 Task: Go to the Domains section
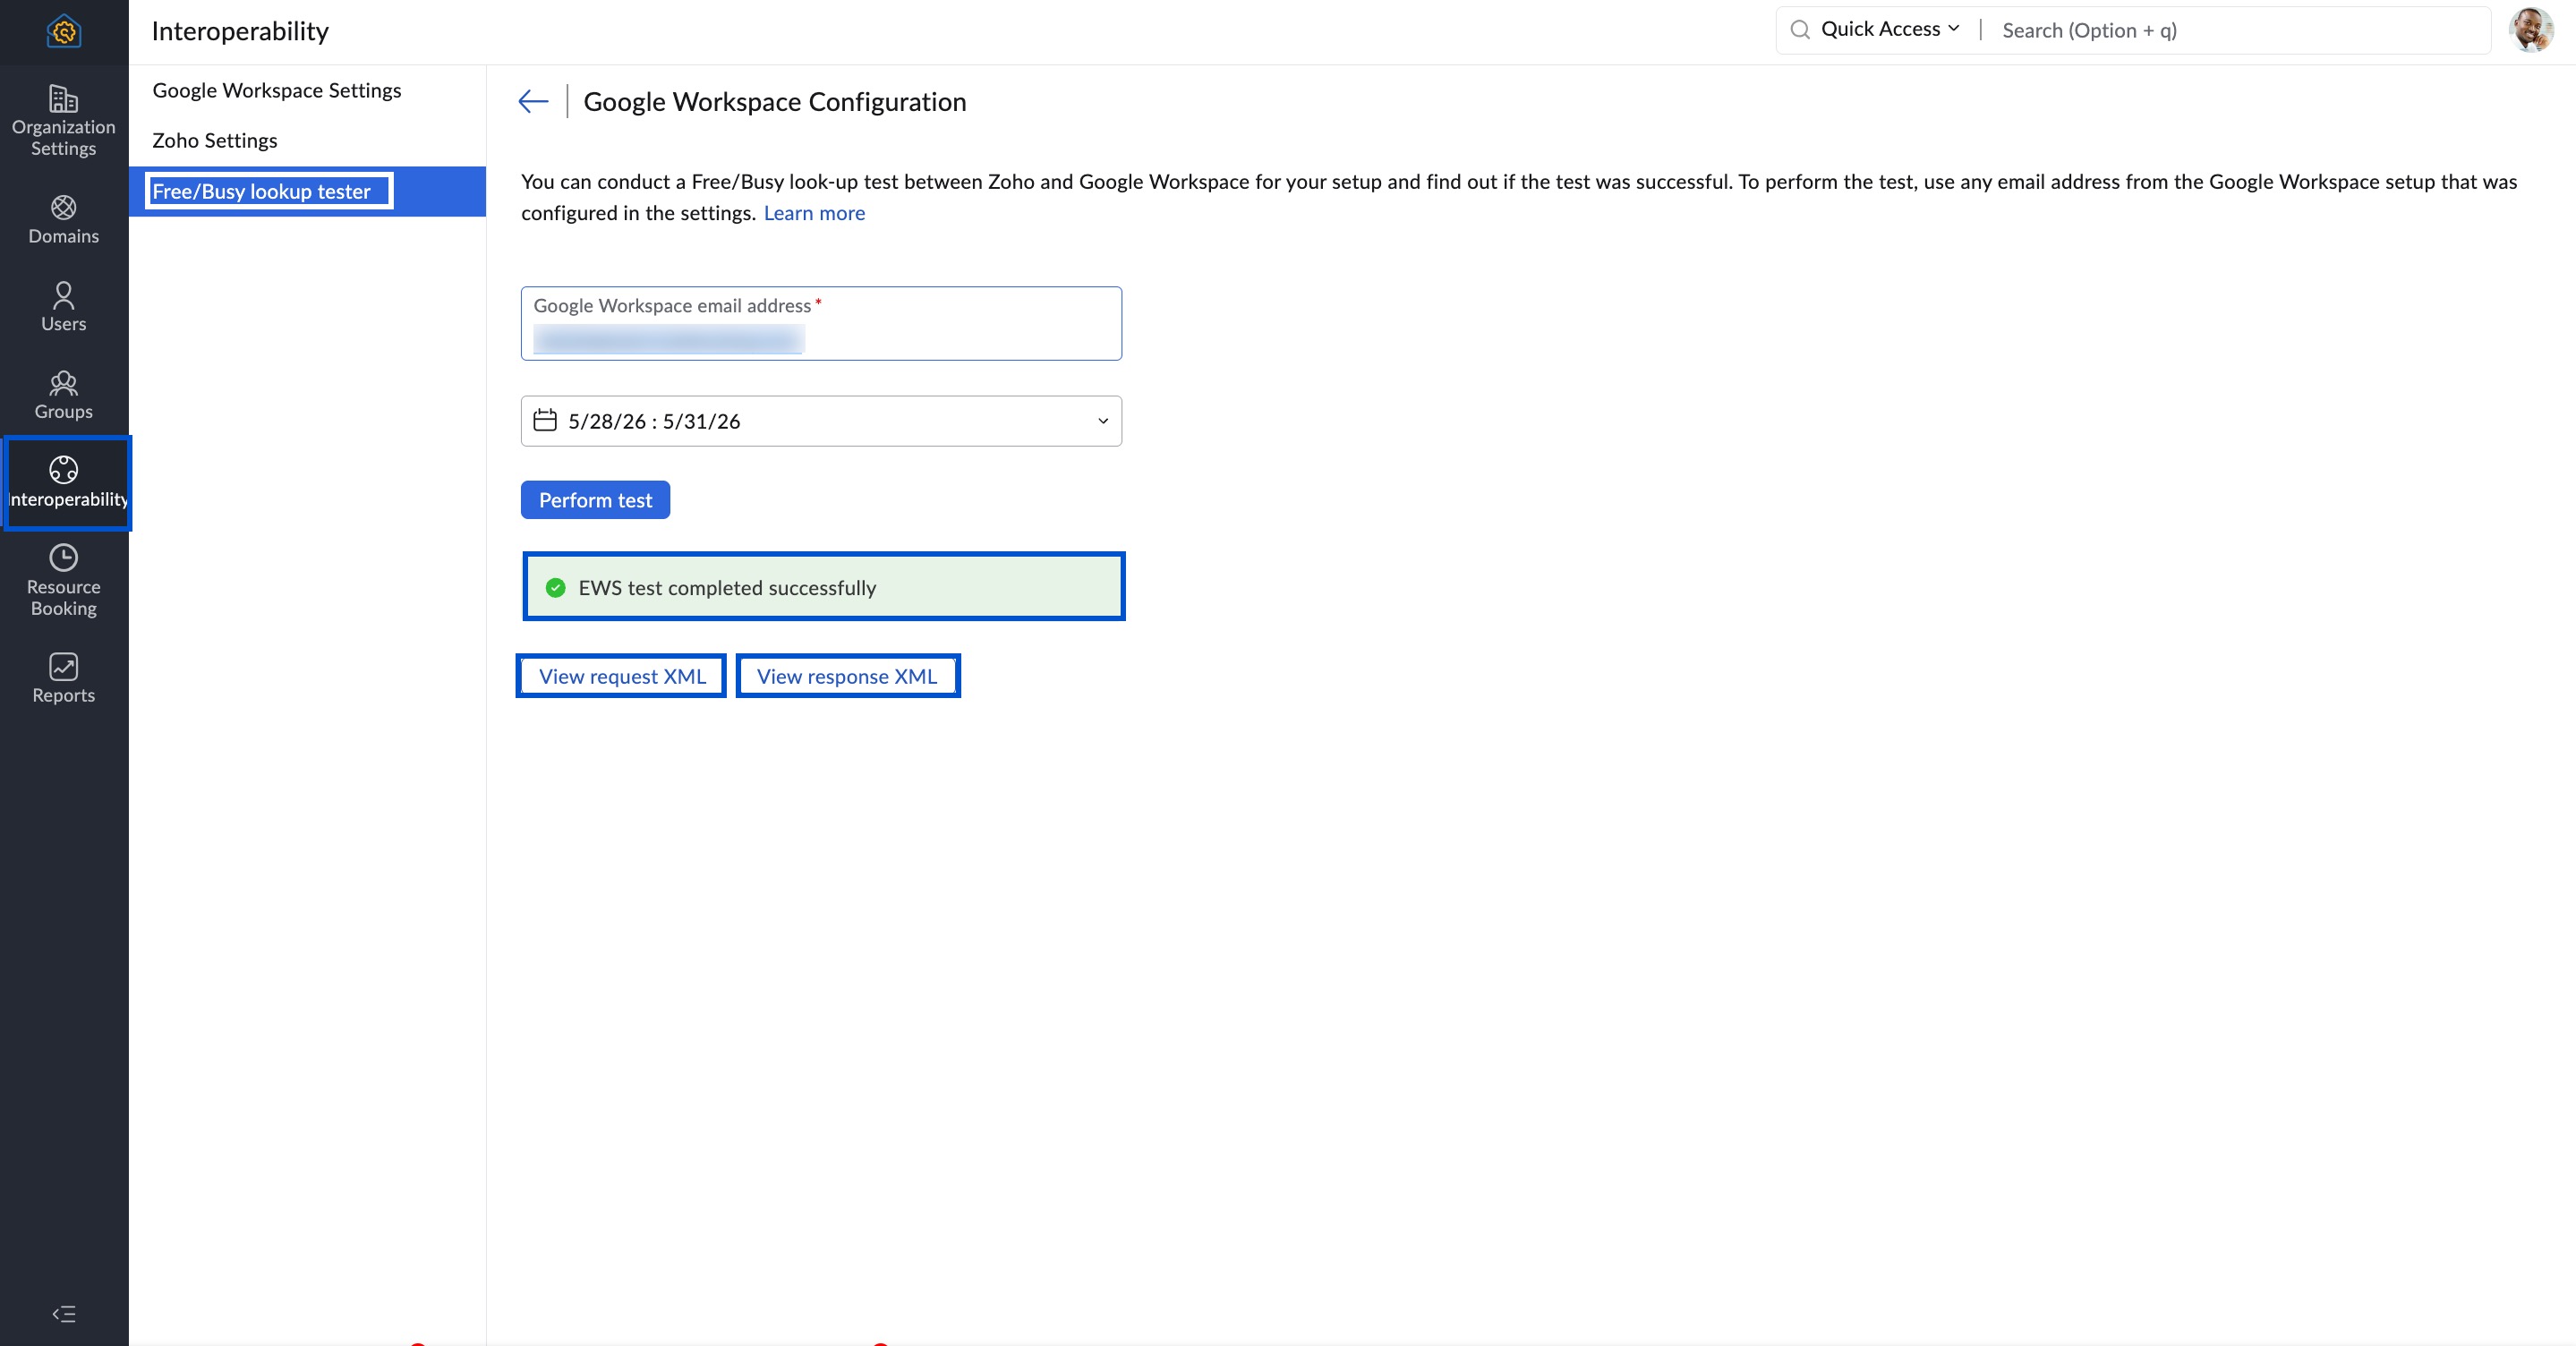click(64, 220)
